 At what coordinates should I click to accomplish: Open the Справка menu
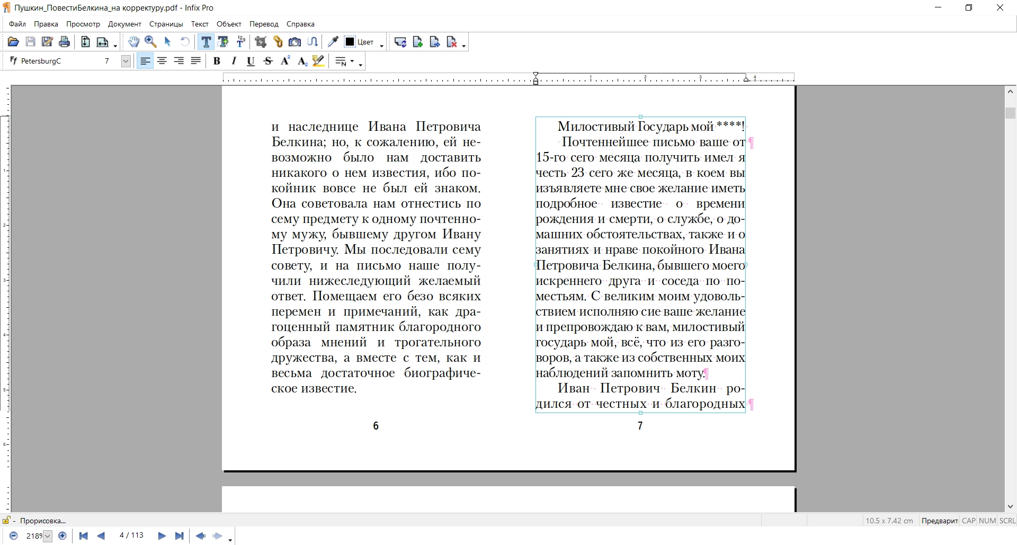300,24
